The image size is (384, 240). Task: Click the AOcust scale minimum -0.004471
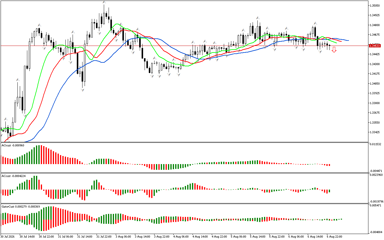pyautogui.click(x=376, y=171)
